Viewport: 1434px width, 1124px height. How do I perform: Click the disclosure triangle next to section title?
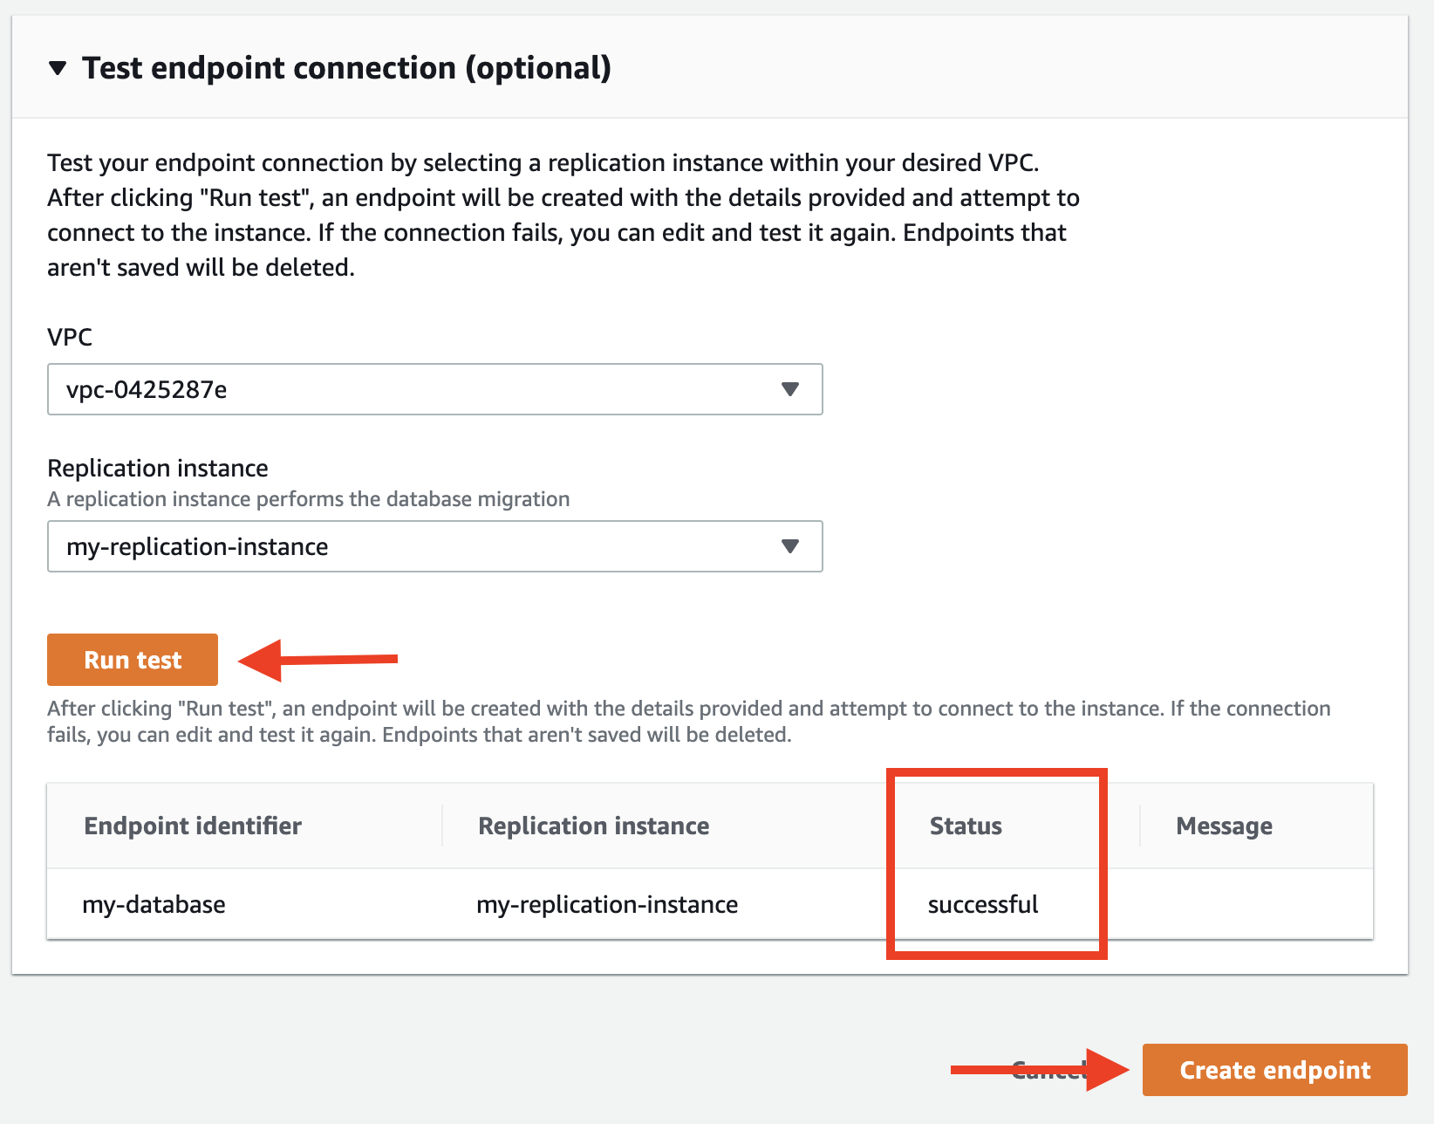58,67
